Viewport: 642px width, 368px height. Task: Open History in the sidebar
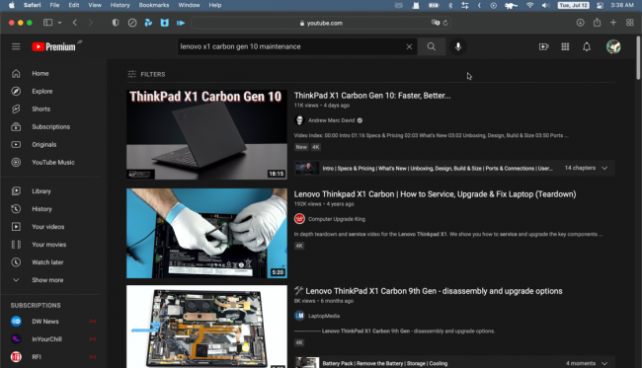pyautogui.click(x=41, y=209)
